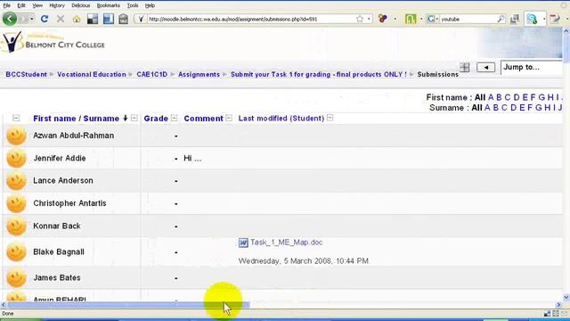Click the vertical scrollbar down arrow

point(566,297)
